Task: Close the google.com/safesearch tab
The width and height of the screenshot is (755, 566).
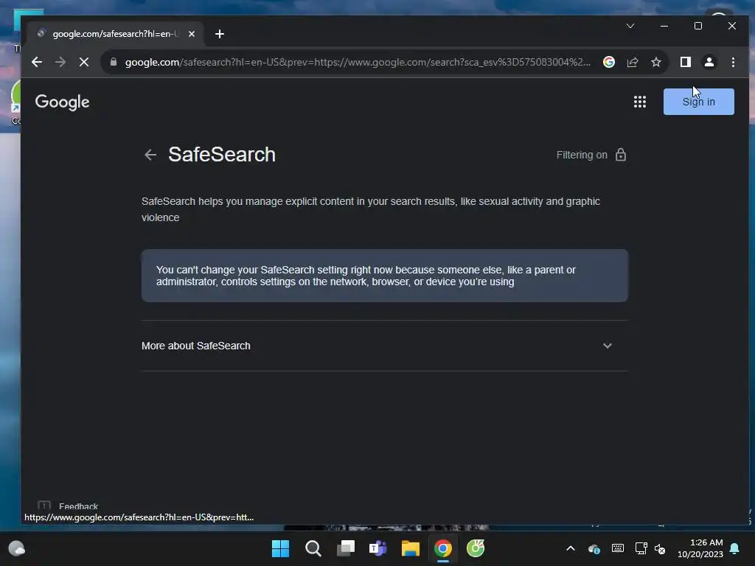Action: (x=192, y=34)
